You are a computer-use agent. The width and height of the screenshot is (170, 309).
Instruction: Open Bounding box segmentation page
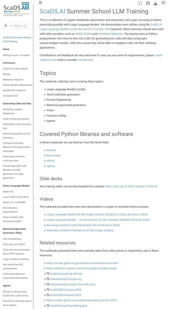(x=10, y=210)
